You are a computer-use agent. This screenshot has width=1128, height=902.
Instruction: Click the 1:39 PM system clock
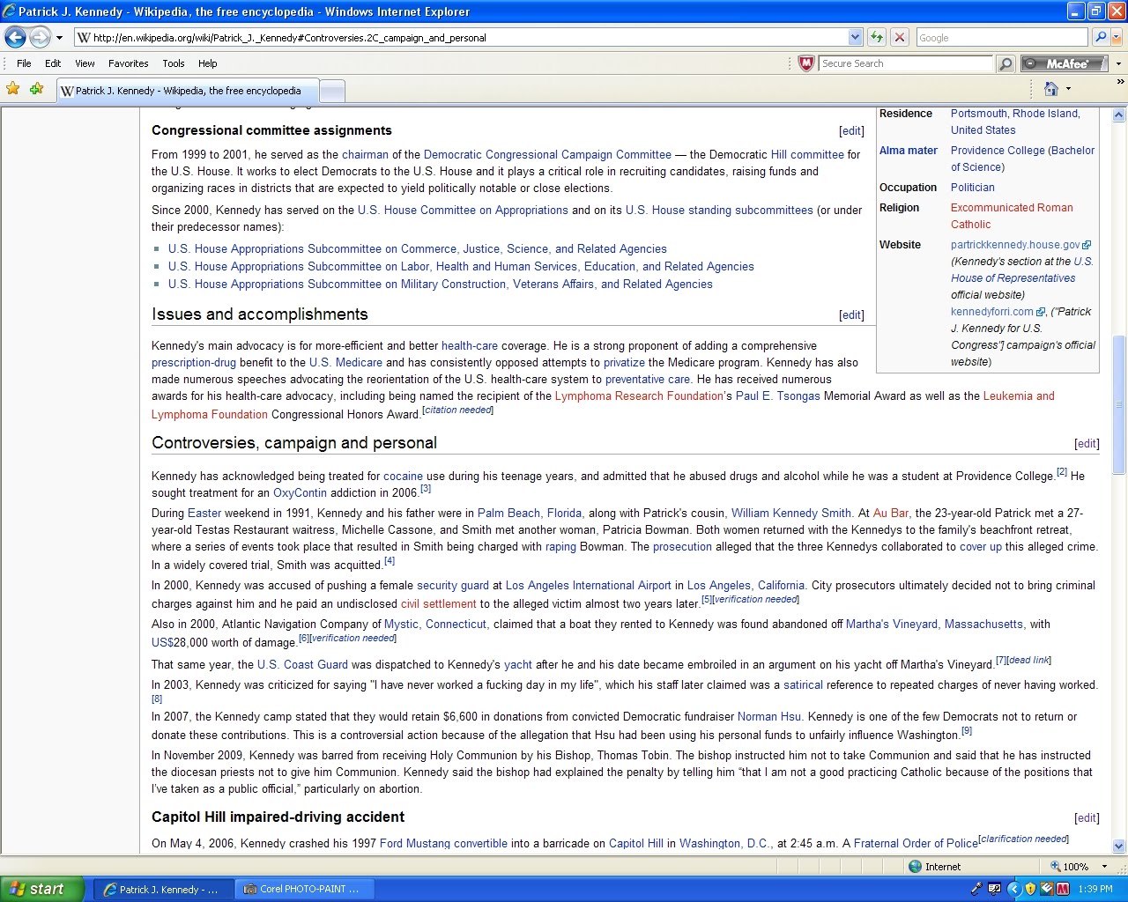pyautogui.click(x=1095, y=890)
